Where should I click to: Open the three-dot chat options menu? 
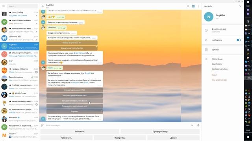point(198,6)
